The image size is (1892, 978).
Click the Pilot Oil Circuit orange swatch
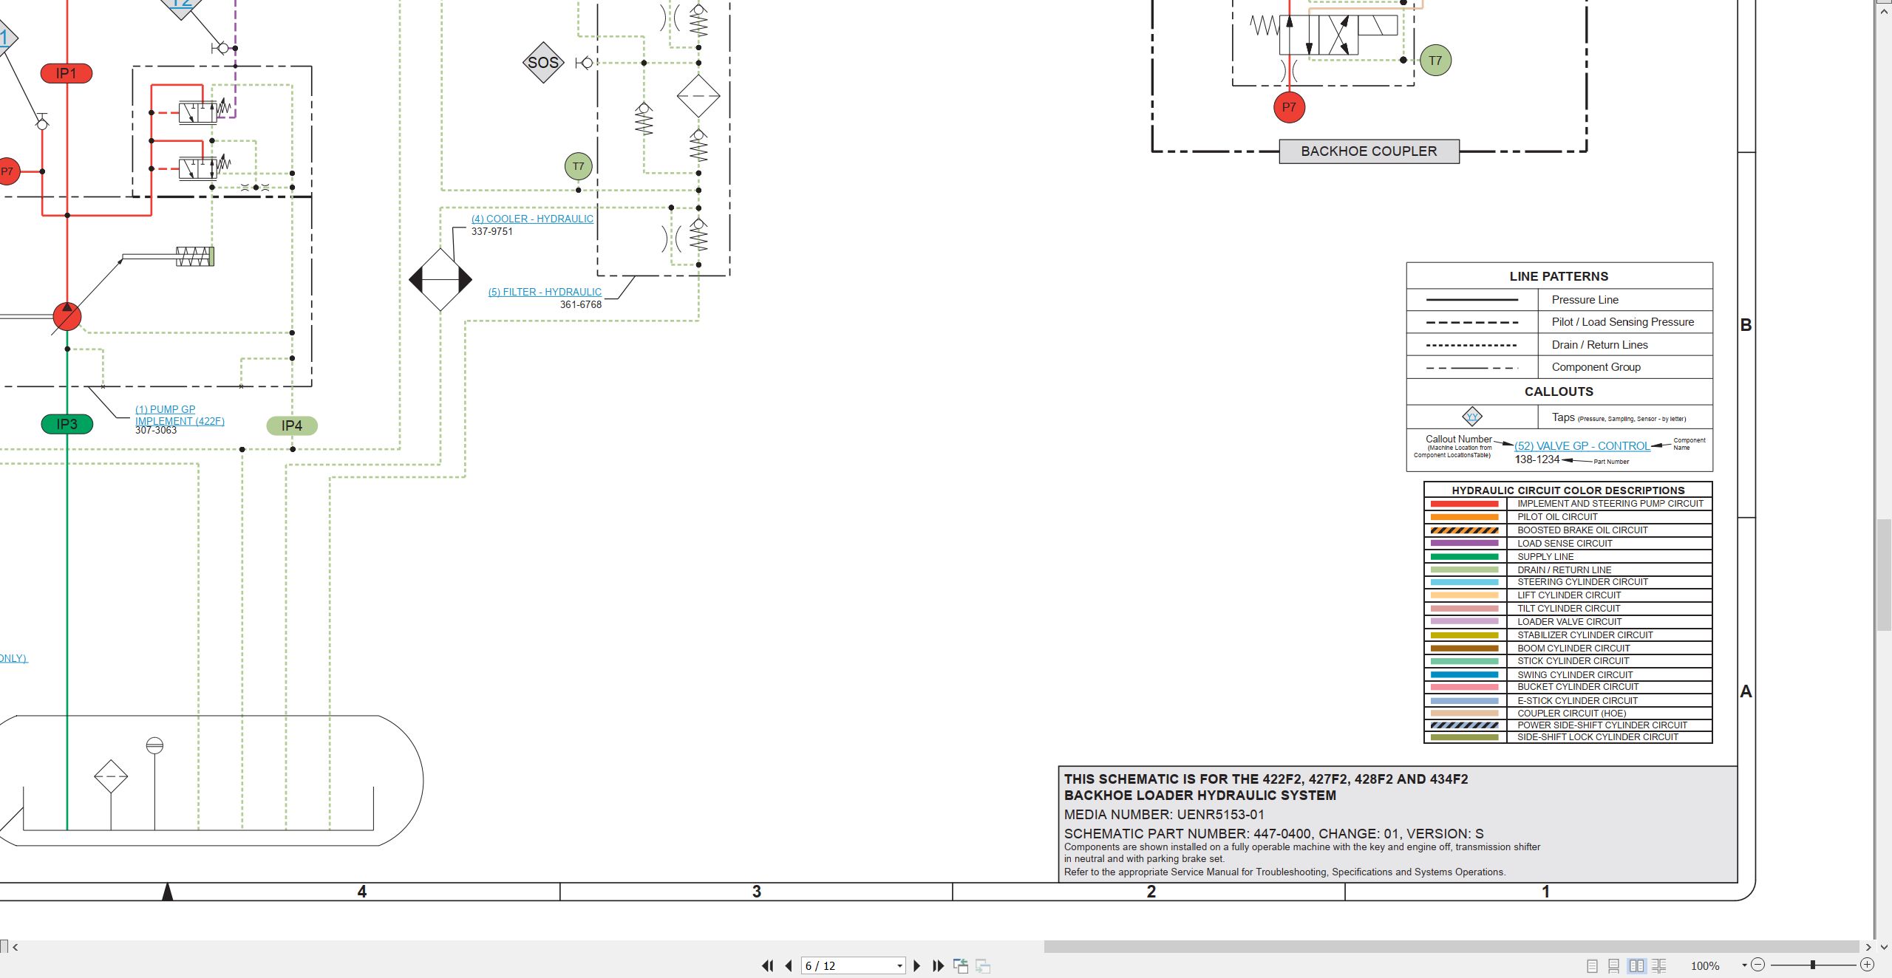point(1464,517)
